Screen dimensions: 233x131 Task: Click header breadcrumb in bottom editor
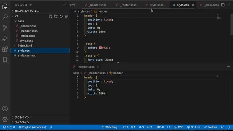(116, 73)
